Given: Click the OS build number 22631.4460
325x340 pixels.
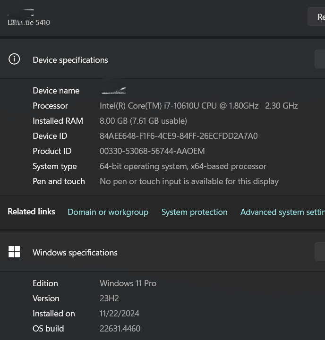Looking at the screenshot, I should click(120, 329).
